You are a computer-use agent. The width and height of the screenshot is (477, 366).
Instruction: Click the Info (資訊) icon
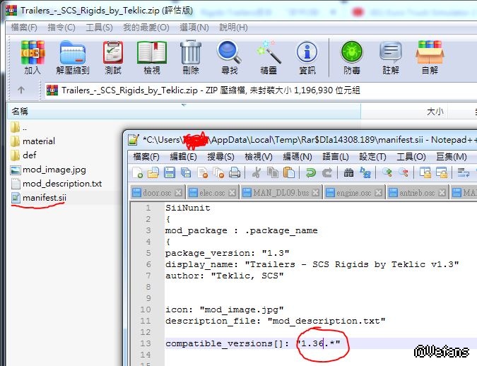coord(307,57)
